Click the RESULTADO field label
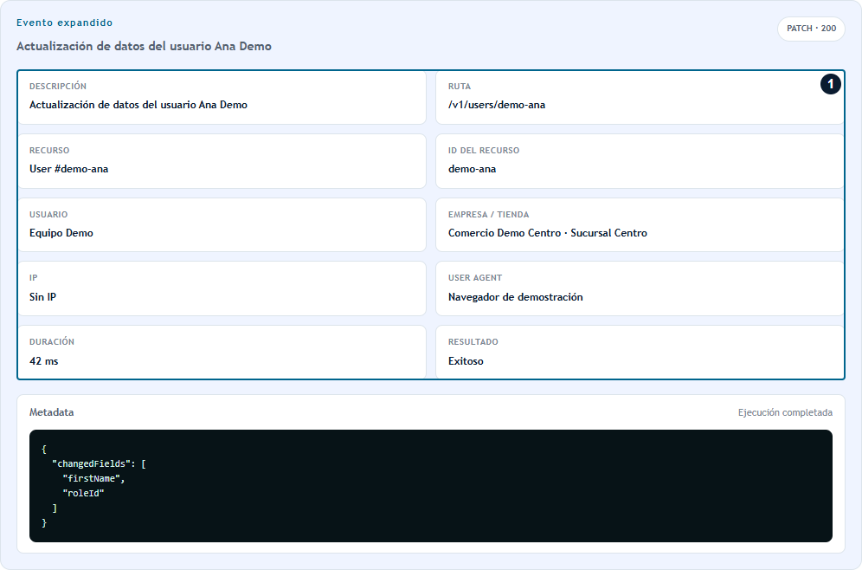The image size is (862, 570). coord(473,341)
